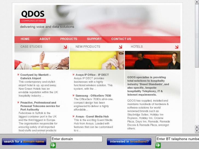Open Courtyard by Marriott Gatwick Airport case study
The width and height of the screenshot is (199, 149).
[36, 77]
